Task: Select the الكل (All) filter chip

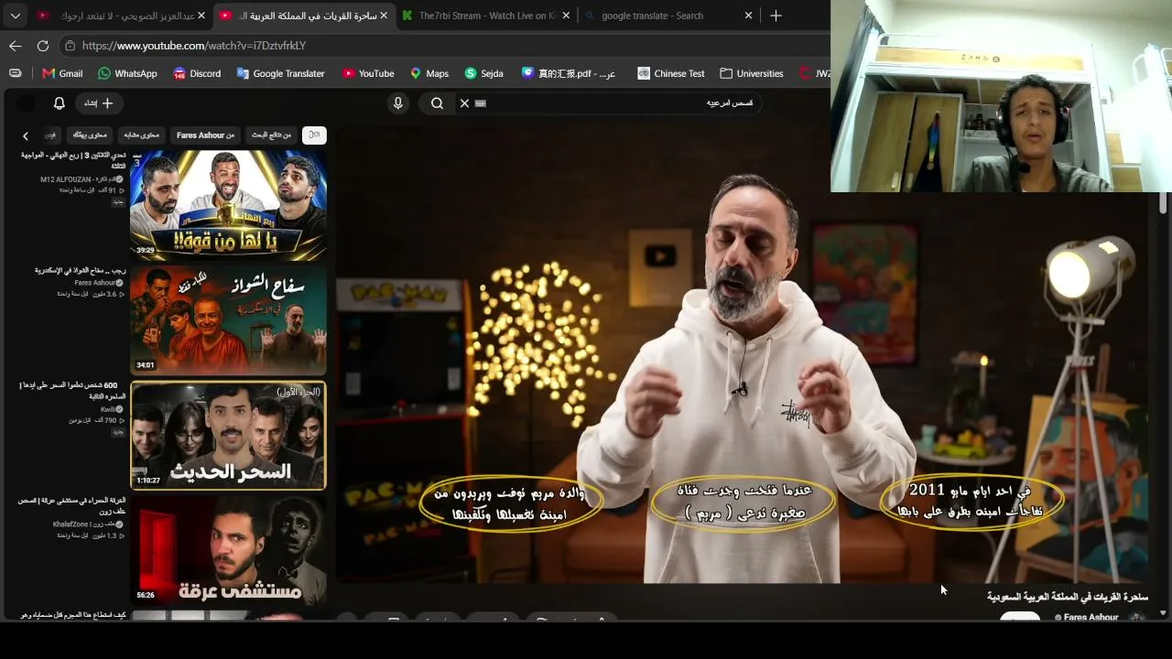Action: coord(314,135)
